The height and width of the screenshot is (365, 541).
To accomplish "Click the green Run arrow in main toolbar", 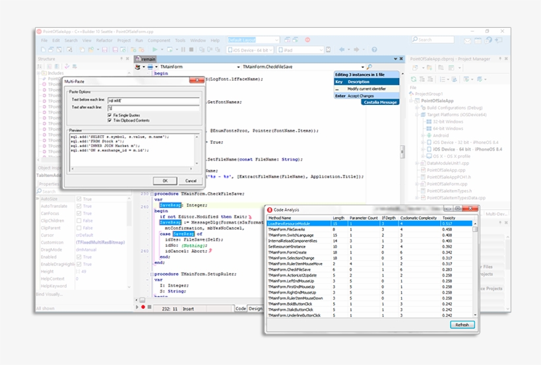I will [x=155, y=50].
